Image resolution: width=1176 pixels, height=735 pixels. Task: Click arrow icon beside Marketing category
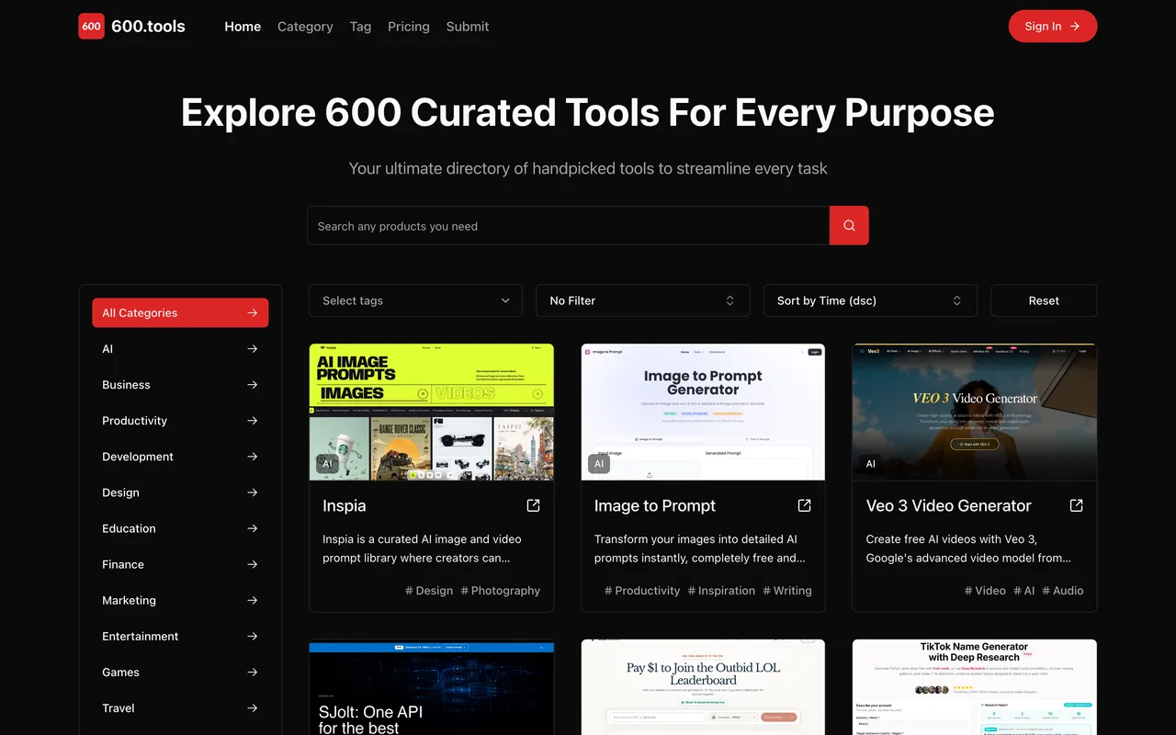point(253,600)
